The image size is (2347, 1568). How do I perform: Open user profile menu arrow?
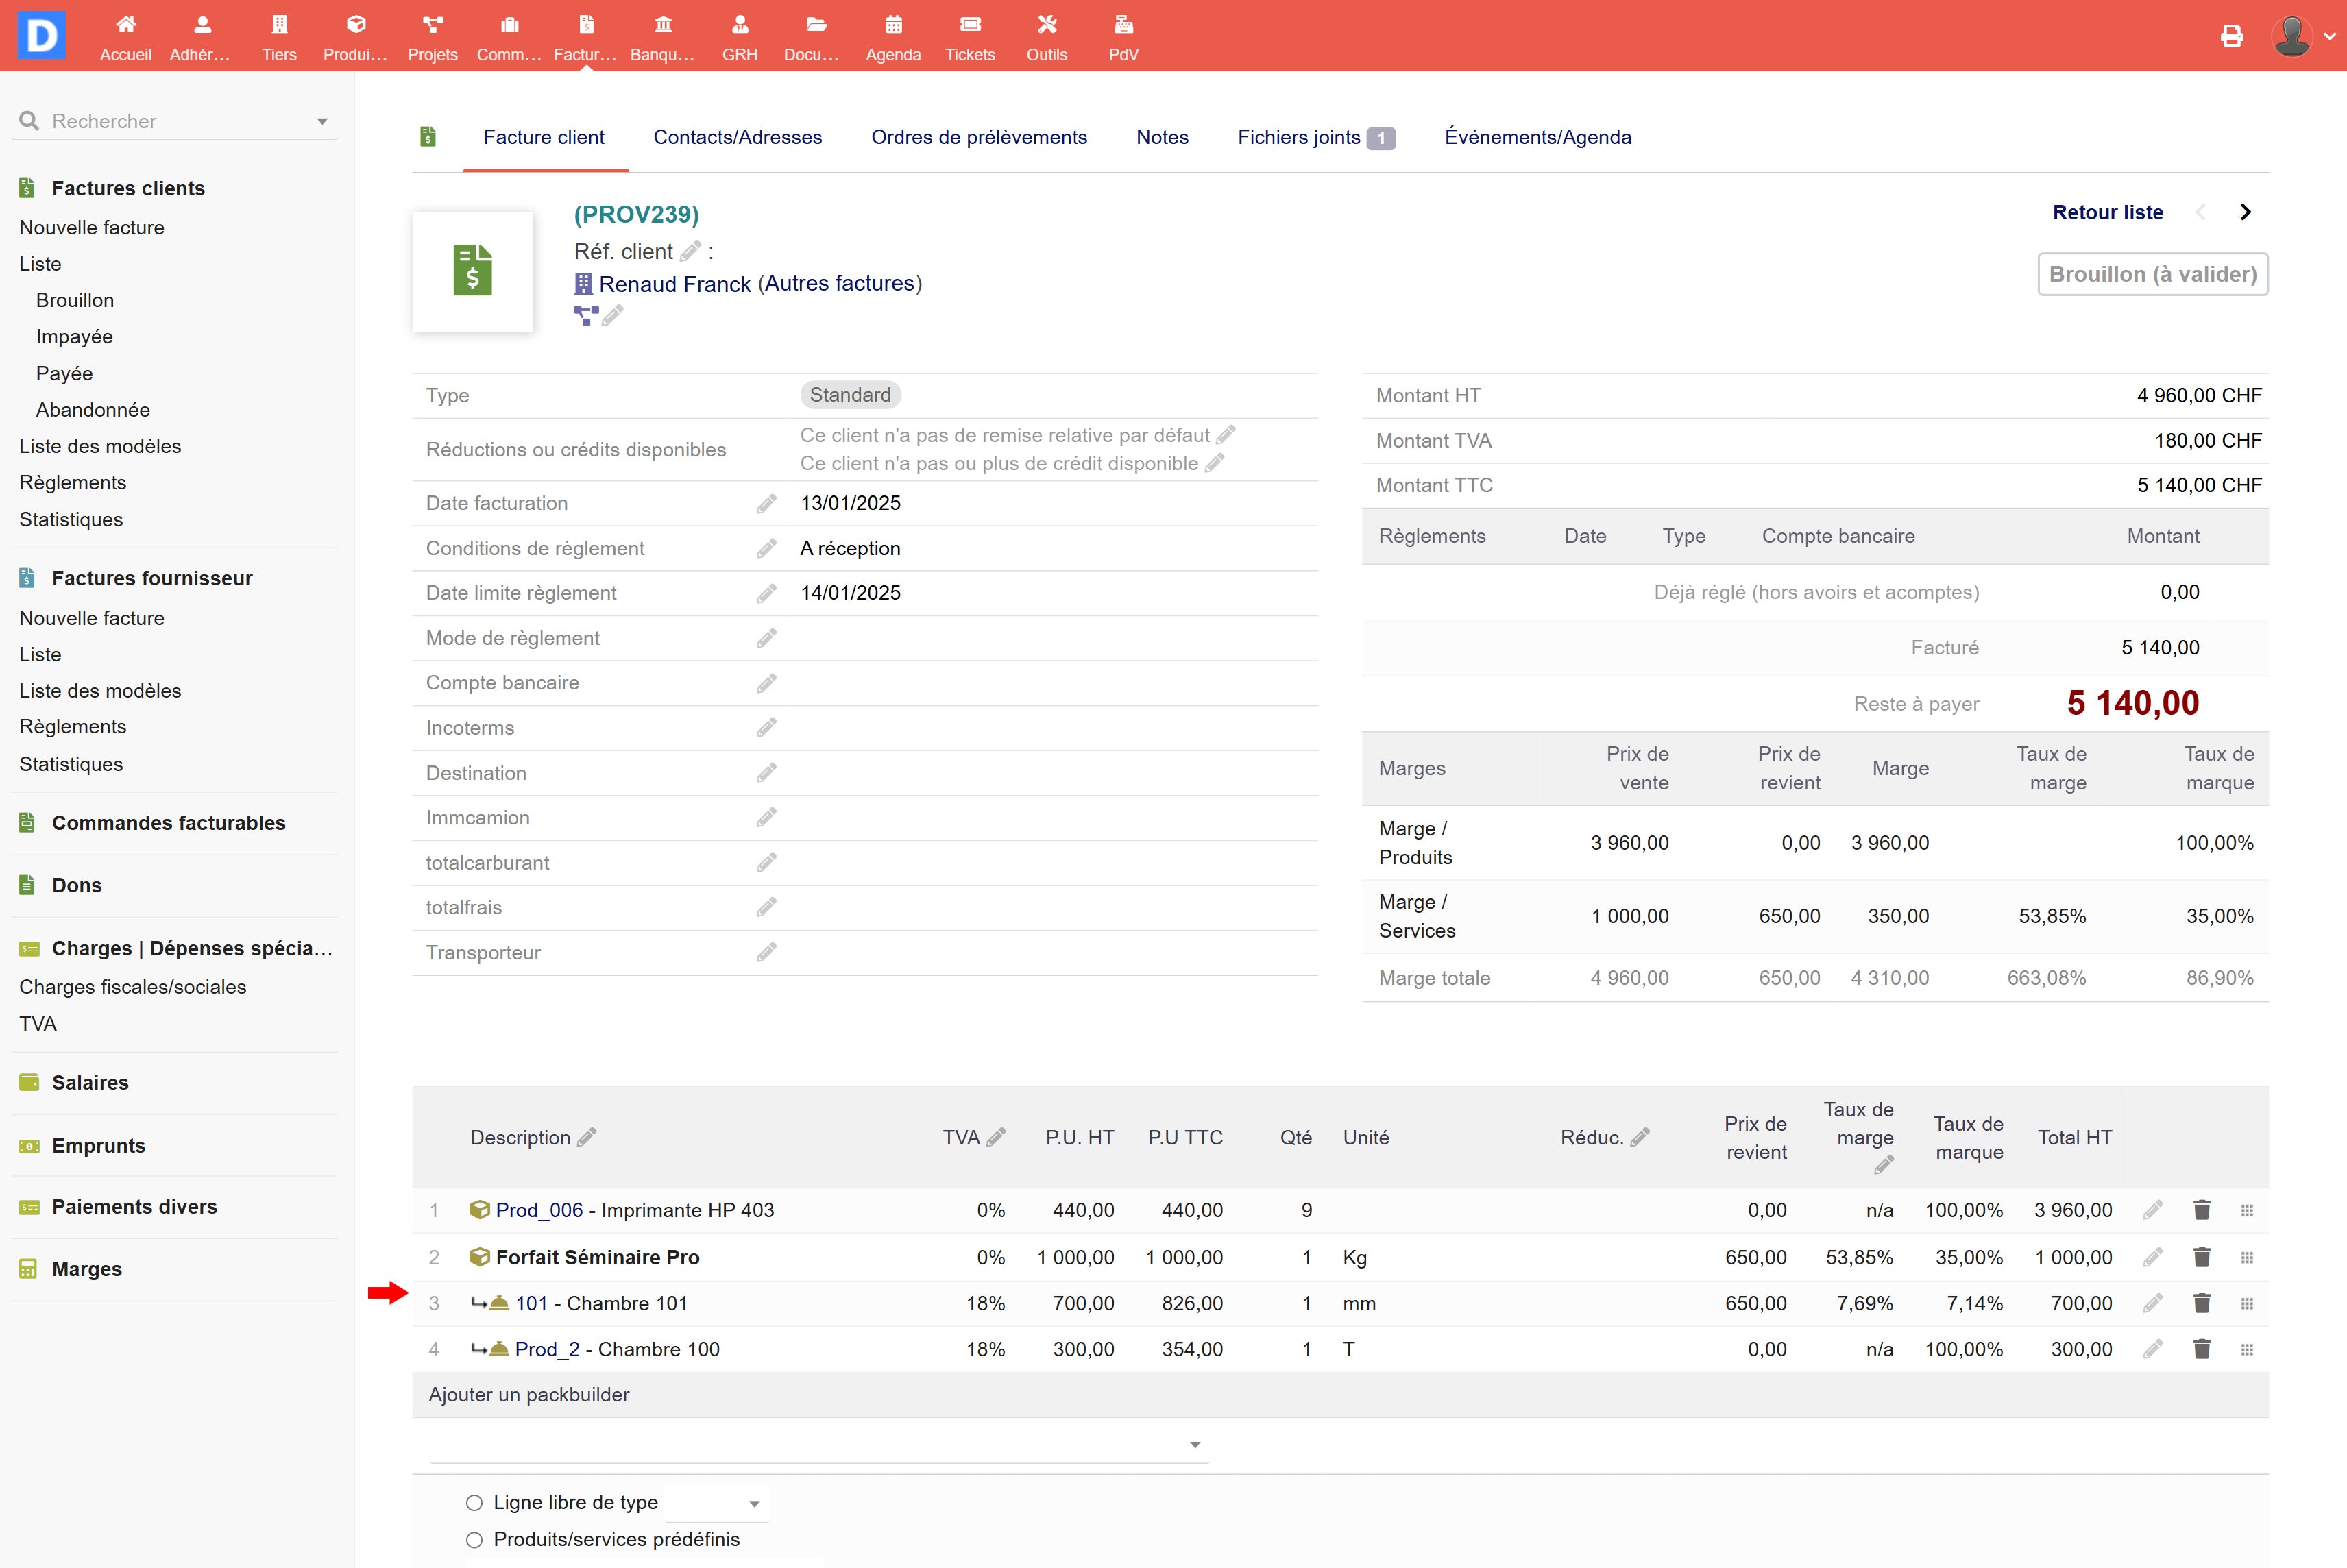tap(2329, 36)
